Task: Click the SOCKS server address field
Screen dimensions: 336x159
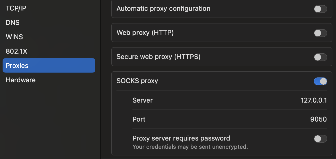Action: click(x=314, y=100)
